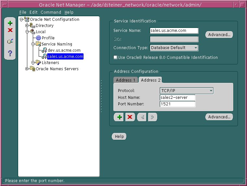Click the Port Number input field
Viewport: 247px width, 186px height.
click(x=177, y=104)
